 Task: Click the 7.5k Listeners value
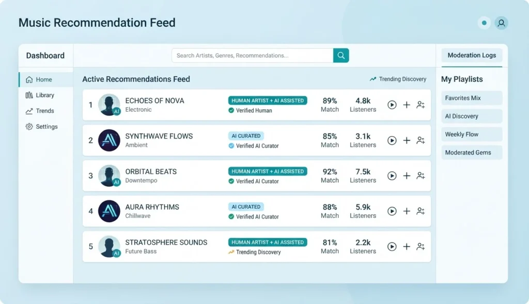click(x=363, y=172)
